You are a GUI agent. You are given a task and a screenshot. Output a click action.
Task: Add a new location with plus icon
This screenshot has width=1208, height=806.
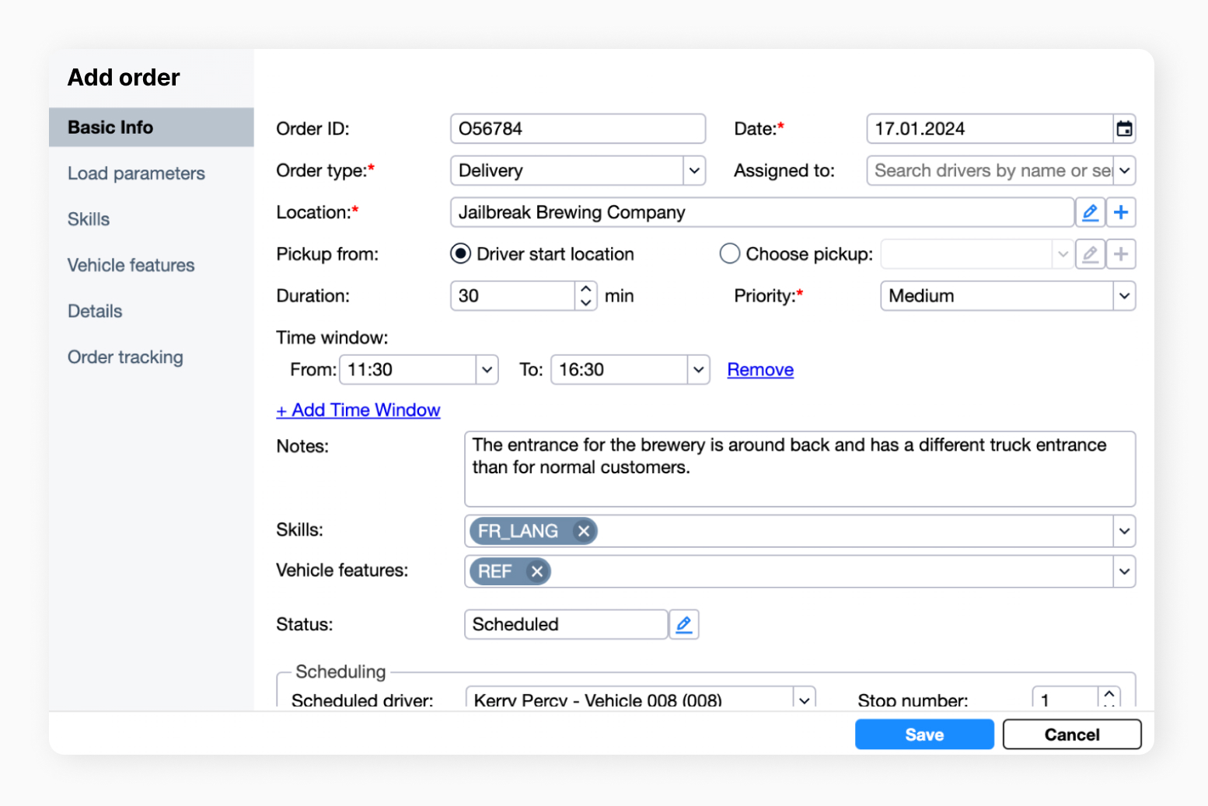[x=1121, y=212]
